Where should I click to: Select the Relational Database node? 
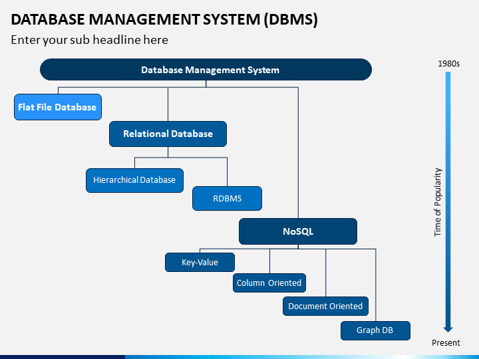[168, 134]
